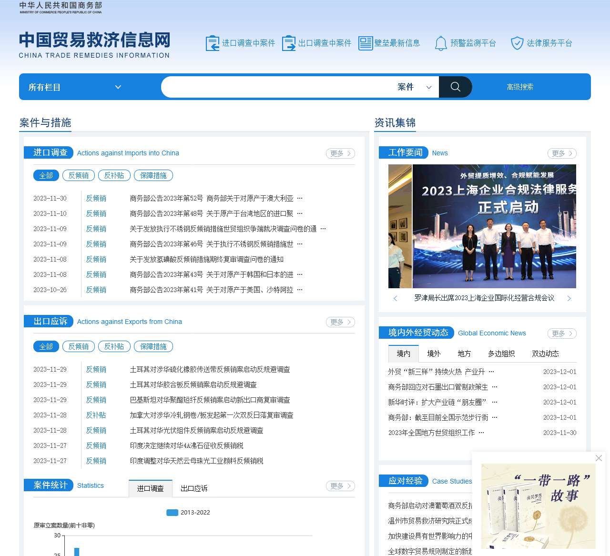Click the 进口调查 section badge icon

(x=49, y=153)
